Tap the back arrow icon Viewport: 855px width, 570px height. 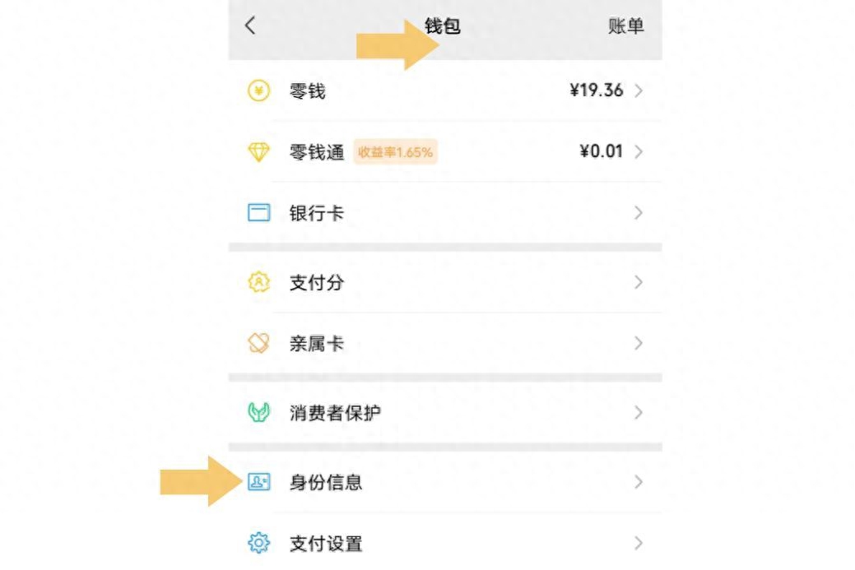(250, 25)
